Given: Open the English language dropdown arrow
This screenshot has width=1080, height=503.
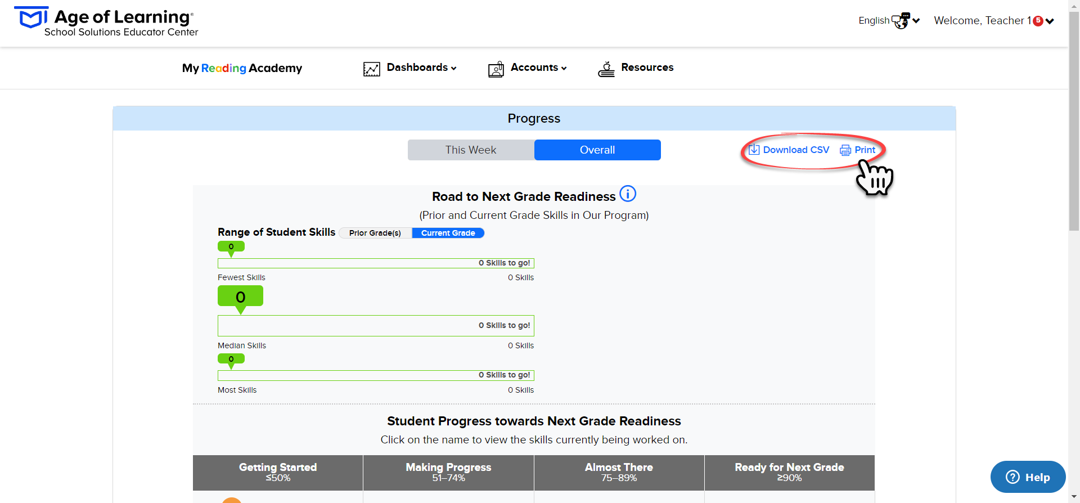Looking at the screenshot, I should point(916,21).
